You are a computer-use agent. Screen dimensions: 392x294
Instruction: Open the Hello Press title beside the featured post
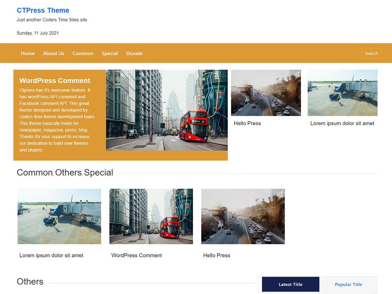point(247,123)
